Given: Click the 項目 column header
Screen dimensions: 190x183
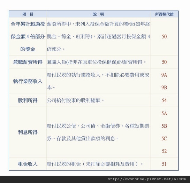Looking at the screenshot, I should tap(28, 14).
